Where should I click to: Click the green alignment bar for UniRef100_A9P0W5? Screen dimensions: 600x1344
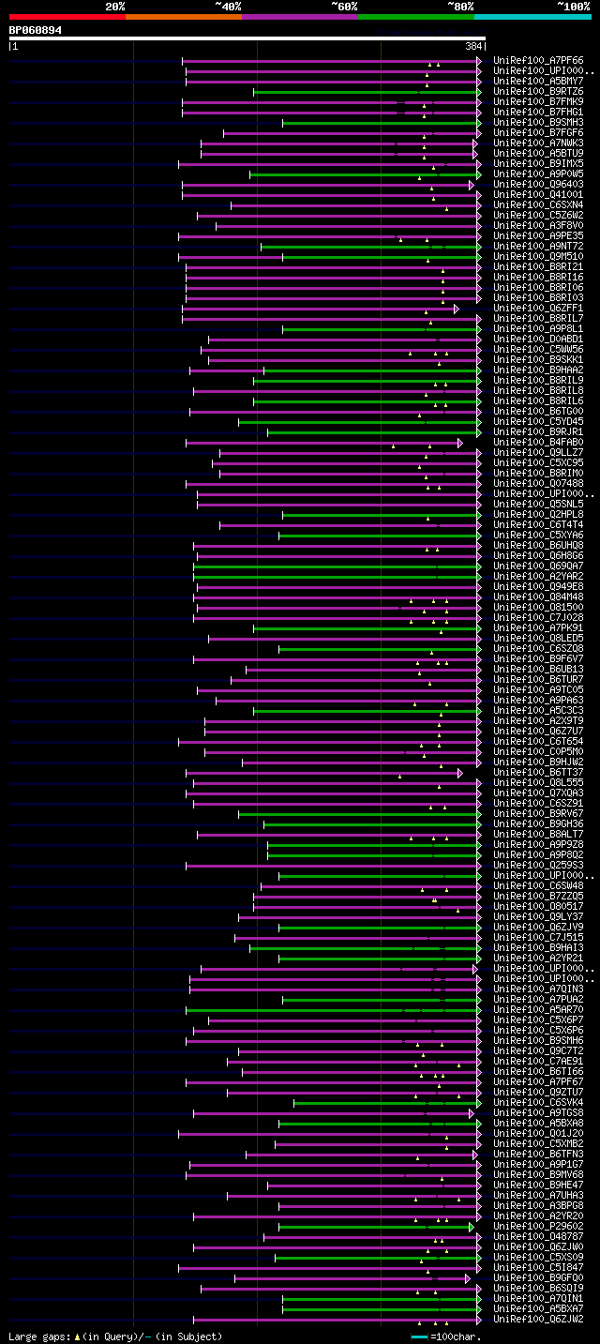[x=363, y=174]
